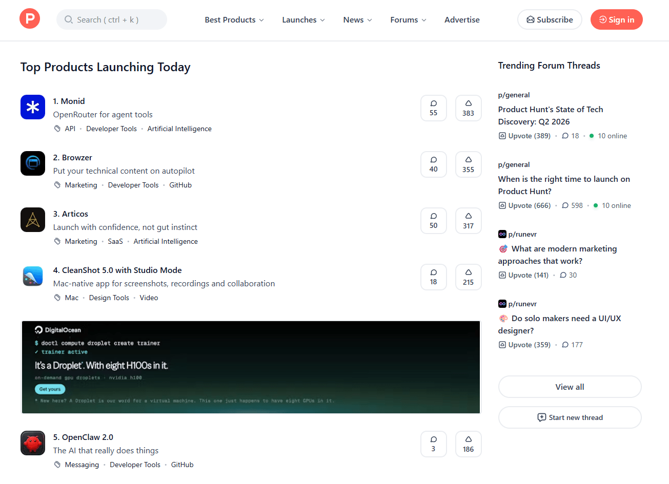The width and height of the screenshot is (669, 484).
Task: Upvote Articos with 317 votes
Action: pyautogui.click(x=469, y=221)
